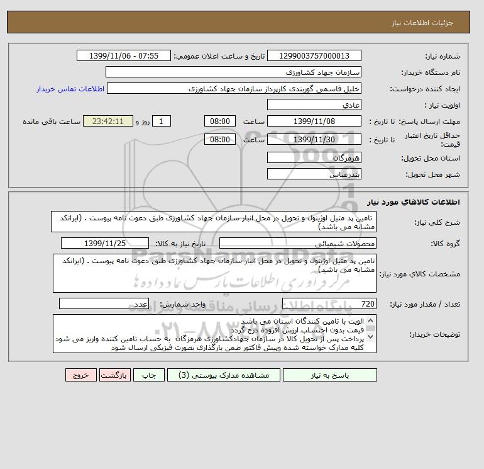Click the 'پاسخ به نیاز' button
The height and width of the screenshot is (469, 484).
point(329,375)
